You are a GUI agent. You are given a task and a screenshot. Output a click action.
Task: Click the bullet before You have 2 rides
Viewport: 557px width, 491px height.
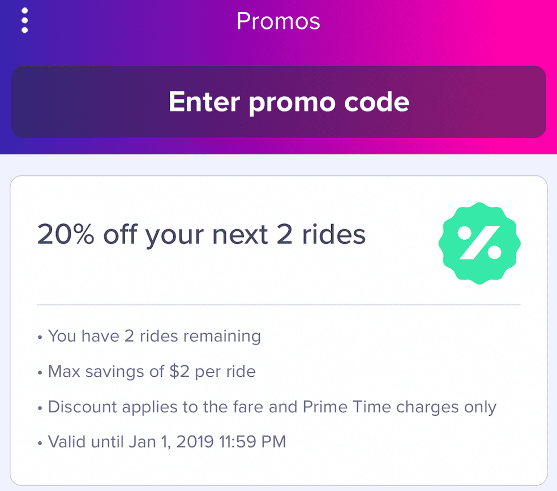coord(40,337)
